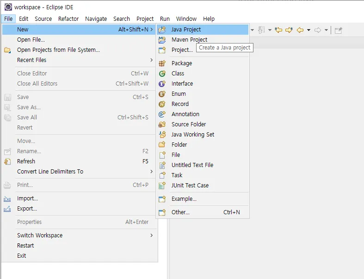Open the Edit menu
This screenshot has width=364, height=279.
pyautogui.click(x=24, y=19)
